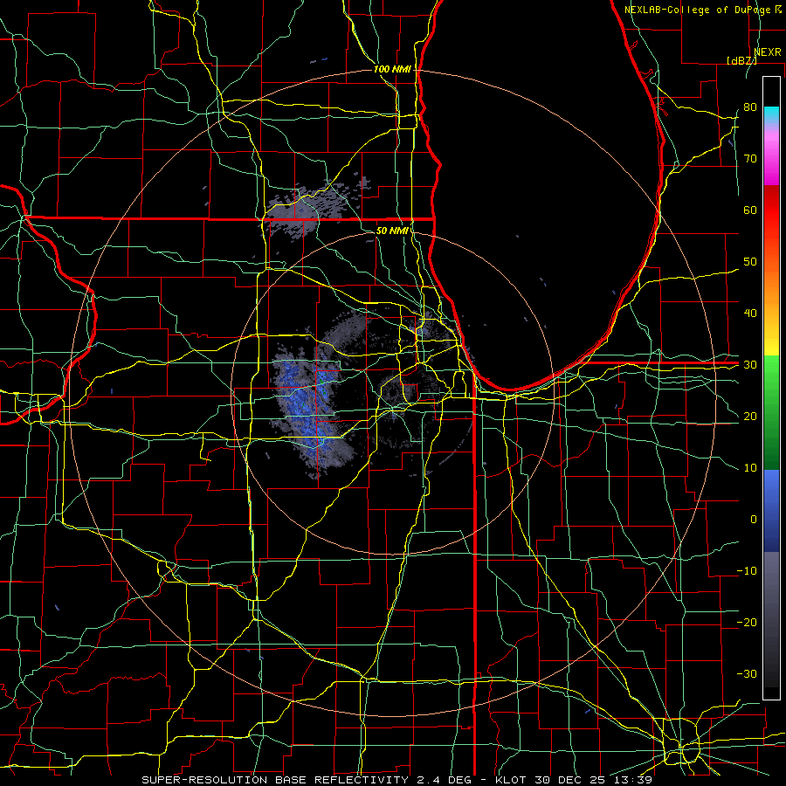Click the -30 value on the dBZ scale
Image resolution: width=786 pixels, height=786 pixels.
coord(747,673)
